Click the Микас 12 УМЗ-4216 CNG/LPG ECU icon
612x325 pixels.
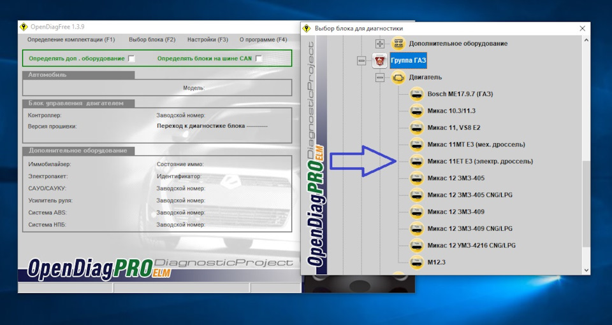pyautogui.click(x=416, y=245)
